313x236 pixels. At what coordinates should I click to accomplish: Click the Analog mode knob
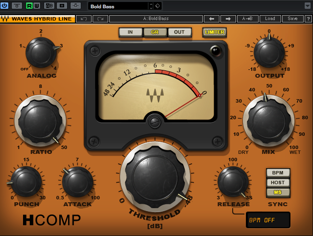tap(41, 53)
